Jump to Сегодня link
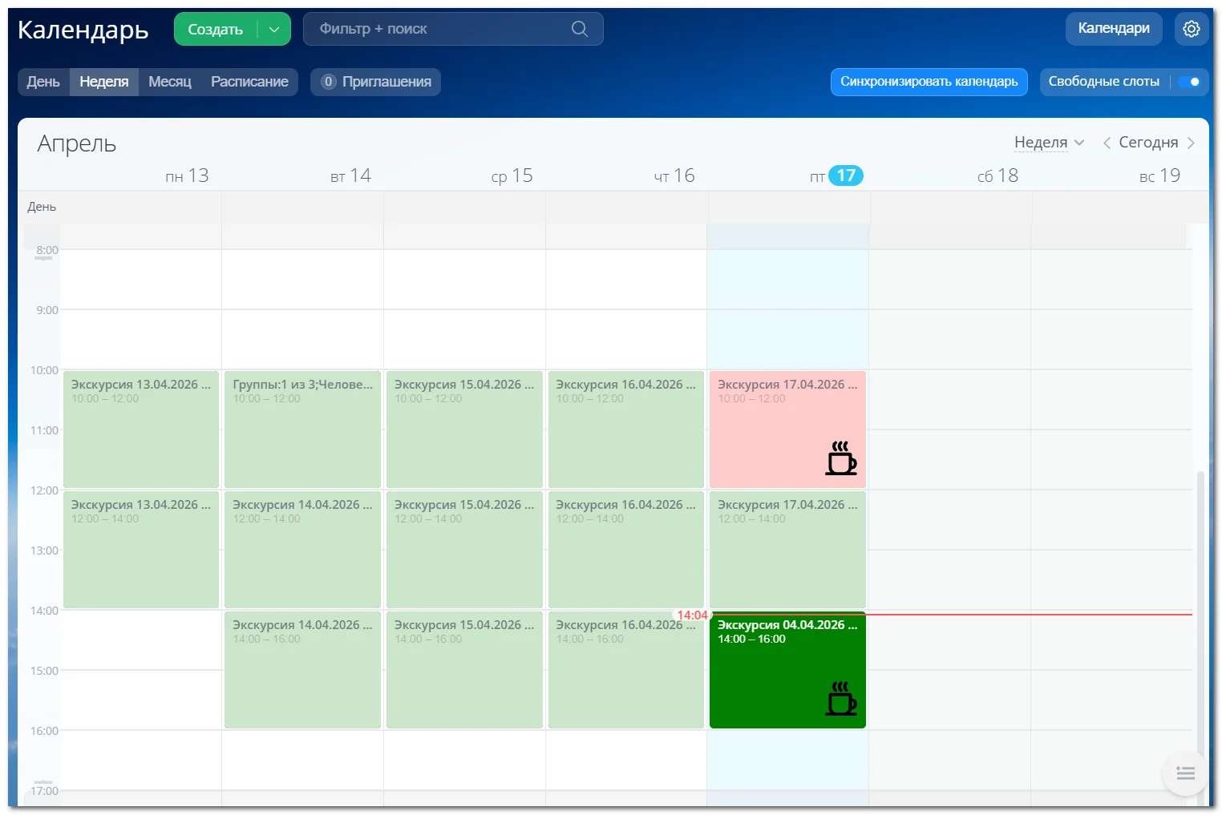Image resolution: width=1222 pixels, height=815 pixels. 1148,143
